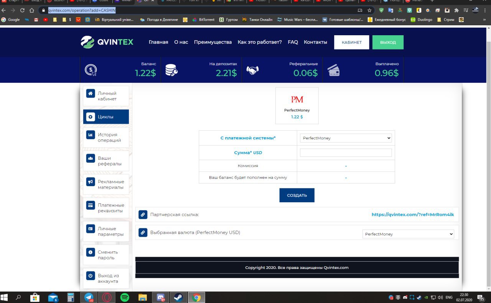Open the Google bookmark

click(11, 20)
